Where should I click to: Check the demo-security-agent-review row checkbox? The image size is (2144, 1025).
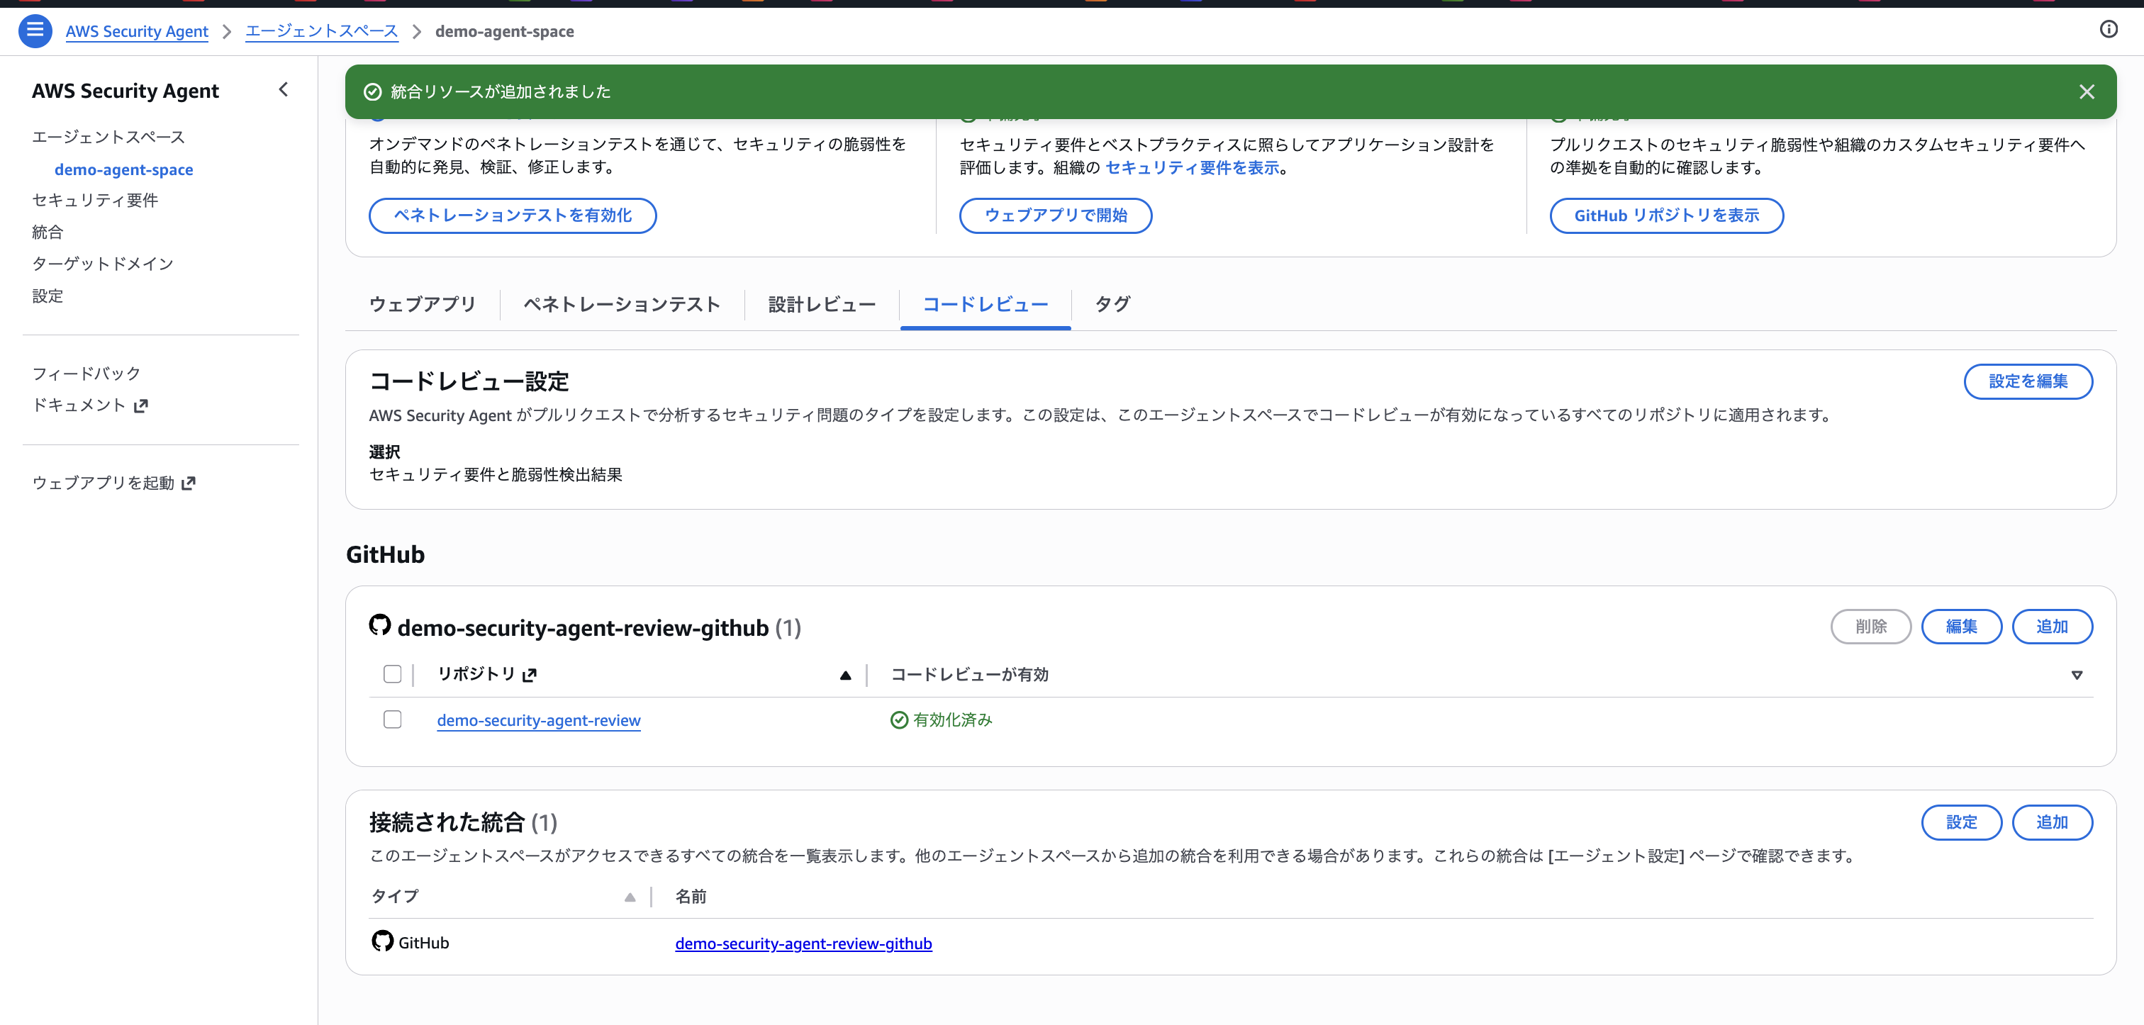click(392, 719)
